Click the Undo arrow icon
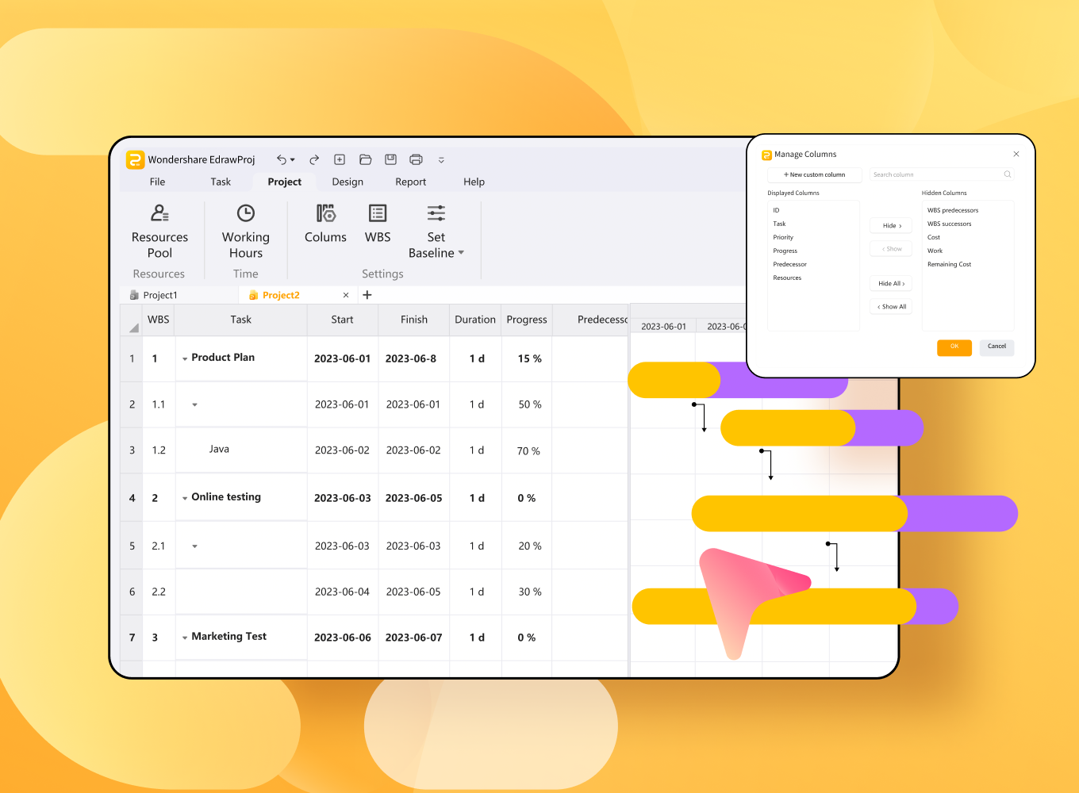 [x=282, y=159]
